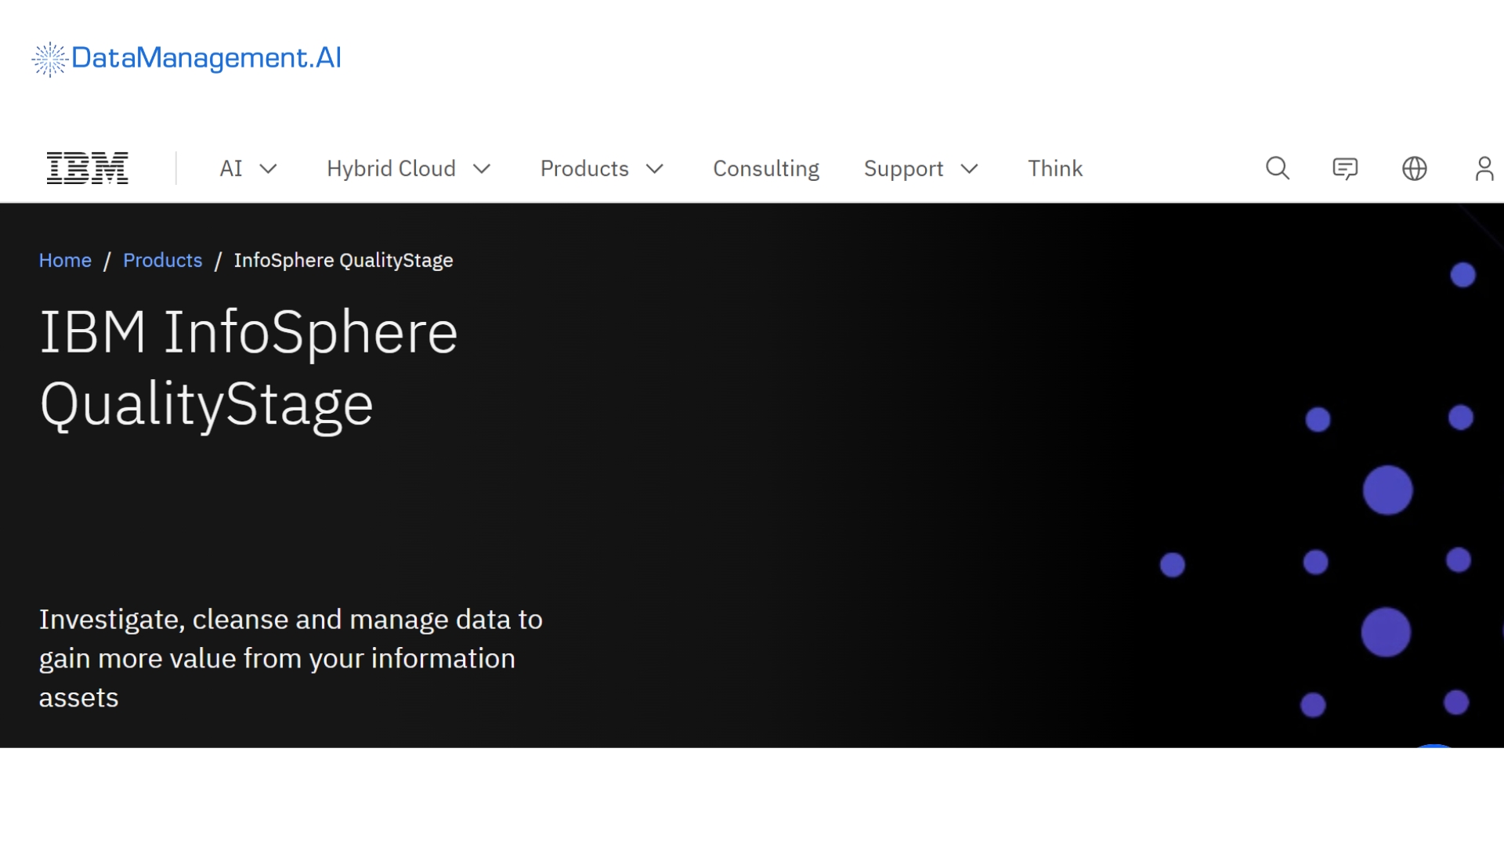
Task: Go to Home breadcrumb link
Action: (65, 260)
